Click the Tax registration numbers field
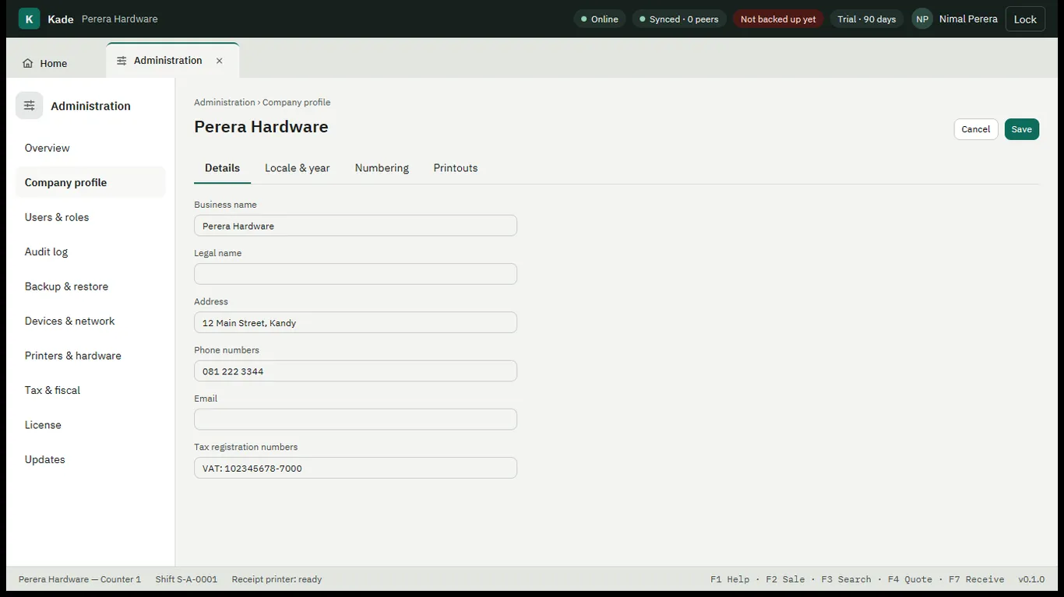 coord(355,468)
